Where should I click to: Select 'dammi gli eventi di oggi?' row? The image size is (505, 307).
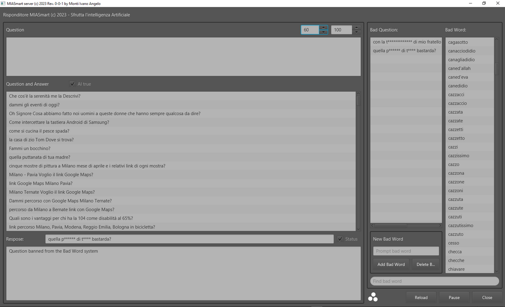click(181, 105)
